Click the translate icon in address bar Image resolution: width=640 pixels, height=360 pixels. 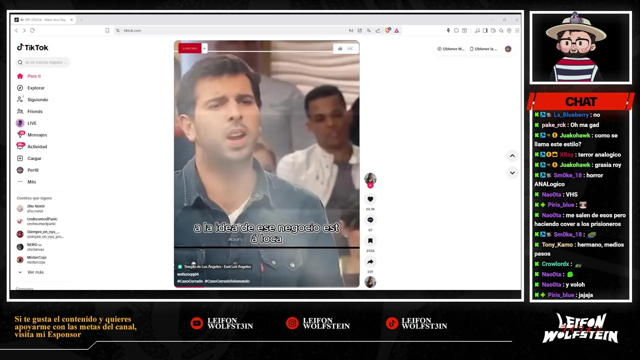(368, 30)
